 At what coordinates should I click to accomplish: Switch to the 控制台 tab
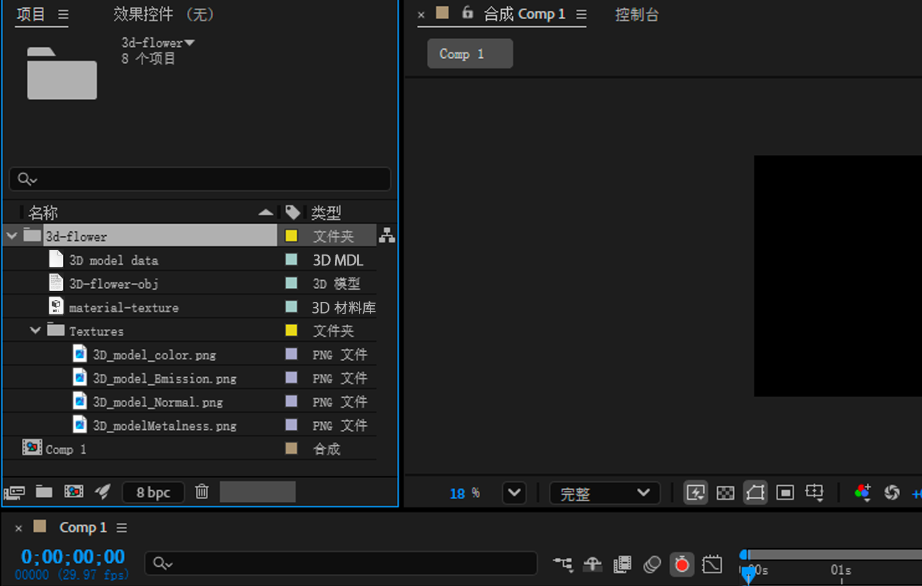(636, 15)
